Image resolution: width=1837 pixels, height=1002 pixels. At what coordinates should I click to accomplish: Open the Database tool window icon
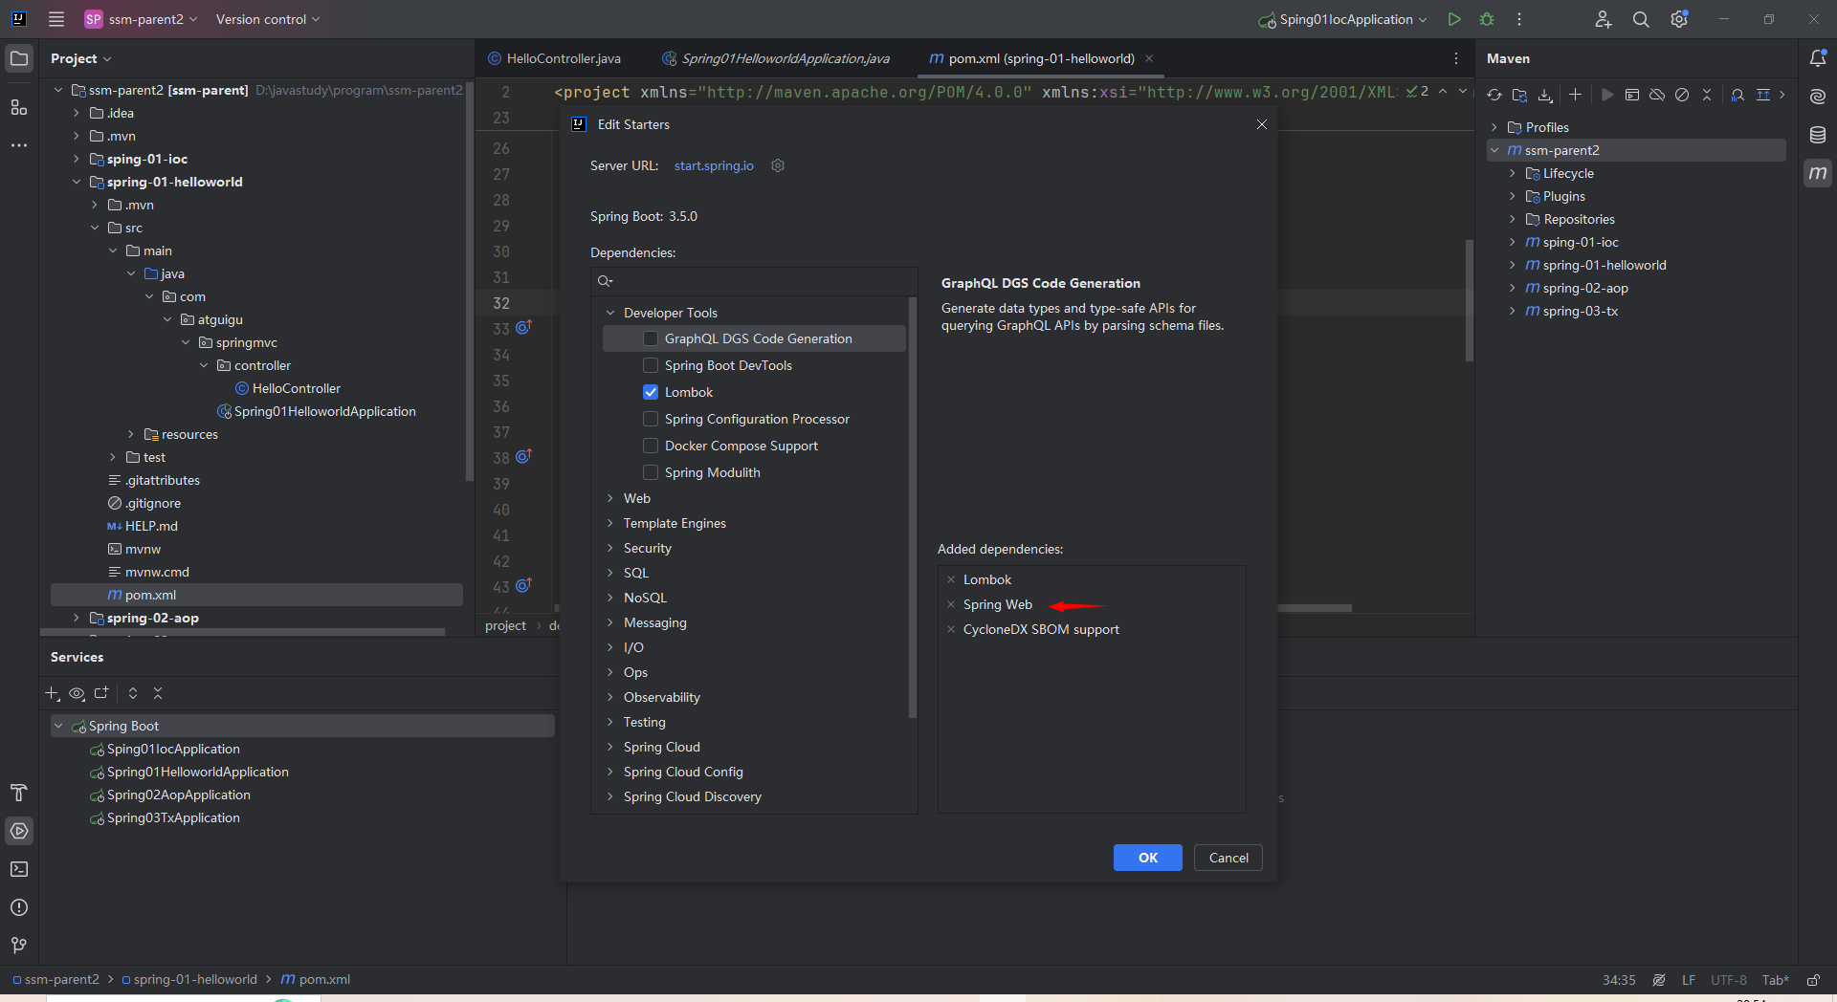(1818, 135)
